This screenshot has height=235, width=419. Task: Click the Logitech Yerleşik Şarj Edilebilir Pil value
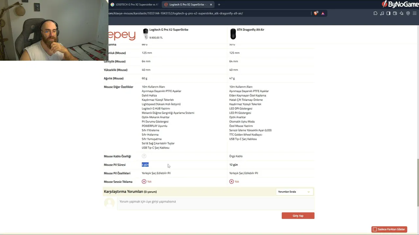(x=156, y=173)
